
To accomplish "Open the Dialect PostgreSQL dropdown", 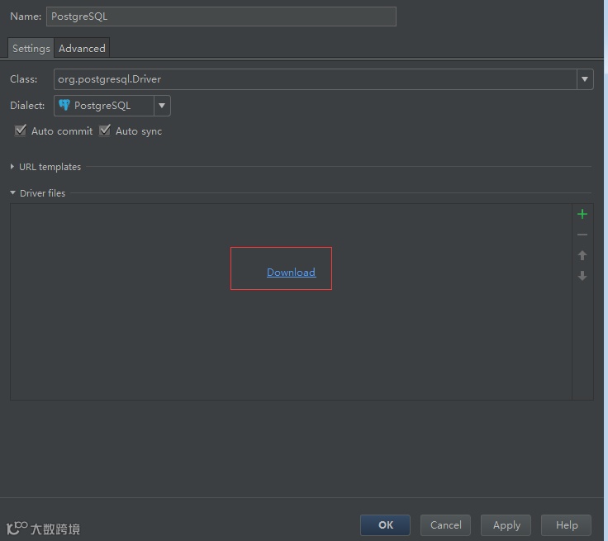I will 112,106.
